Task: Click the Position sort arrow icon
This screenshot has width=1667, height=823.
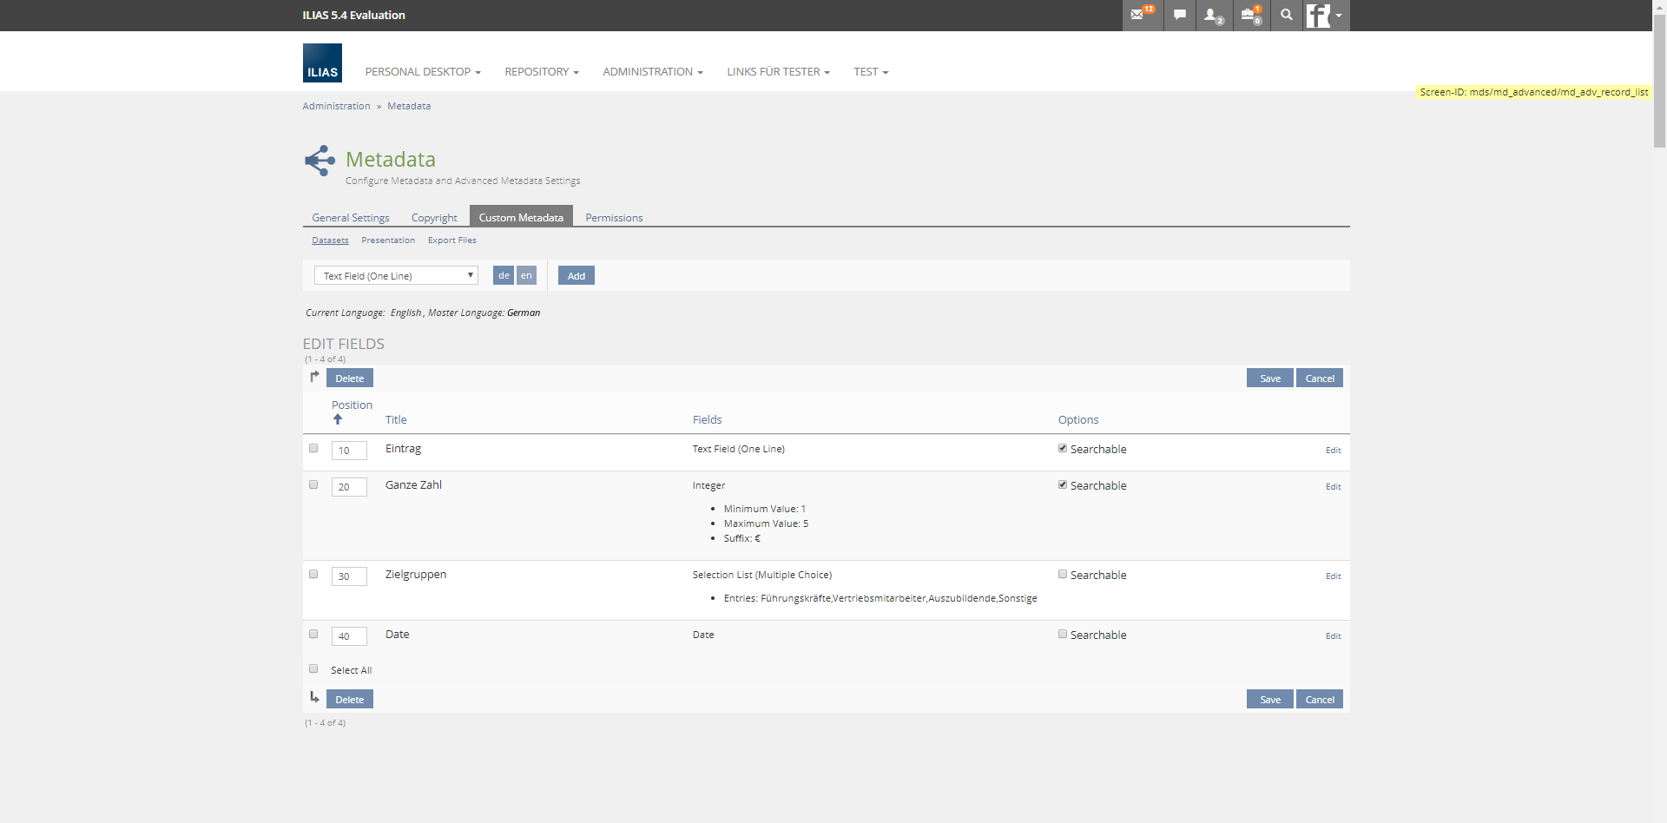Action: tap(338, 419)
